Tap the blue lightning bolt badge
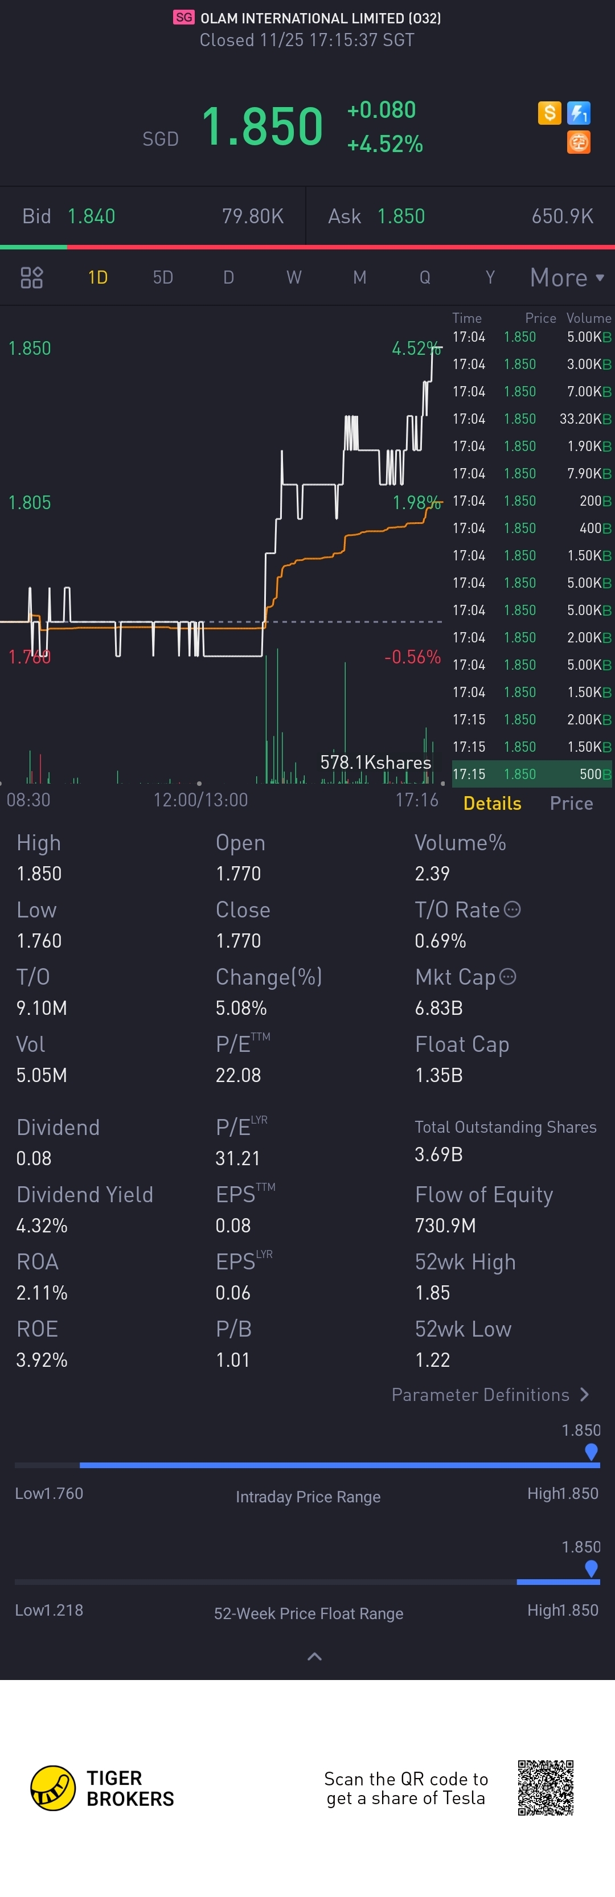Screen dimensions: 615x1897 579,113
